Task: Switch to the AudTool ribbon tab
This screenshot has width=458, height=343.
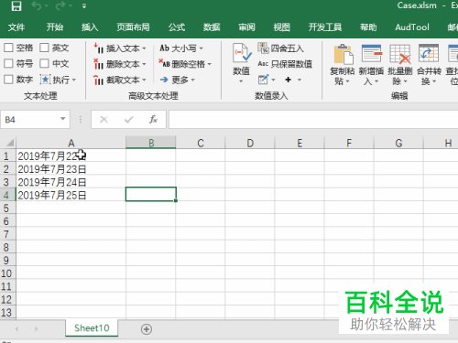Action: point(412,27)
